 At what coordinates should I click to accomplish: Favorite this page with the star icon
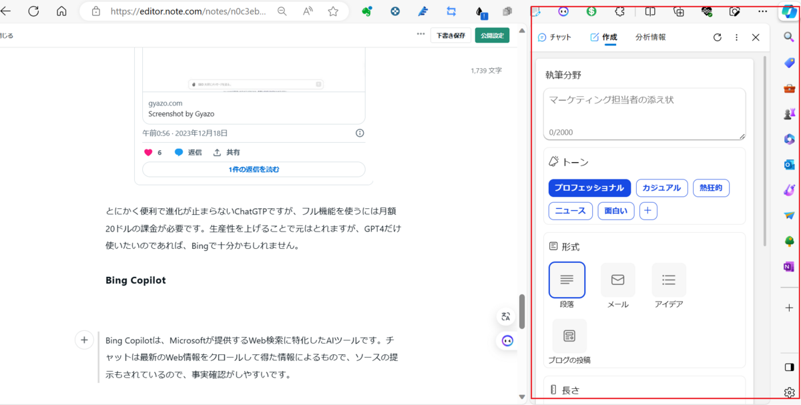pyautogui.click(x=333, y=11)
